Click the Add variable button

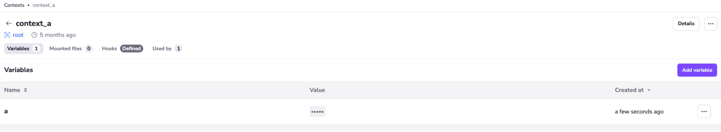[697, 70]
